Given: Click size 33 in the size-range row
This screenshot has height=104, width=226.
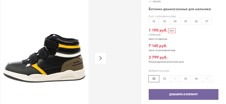Looking at the screenshot, I should pos(164,21).
